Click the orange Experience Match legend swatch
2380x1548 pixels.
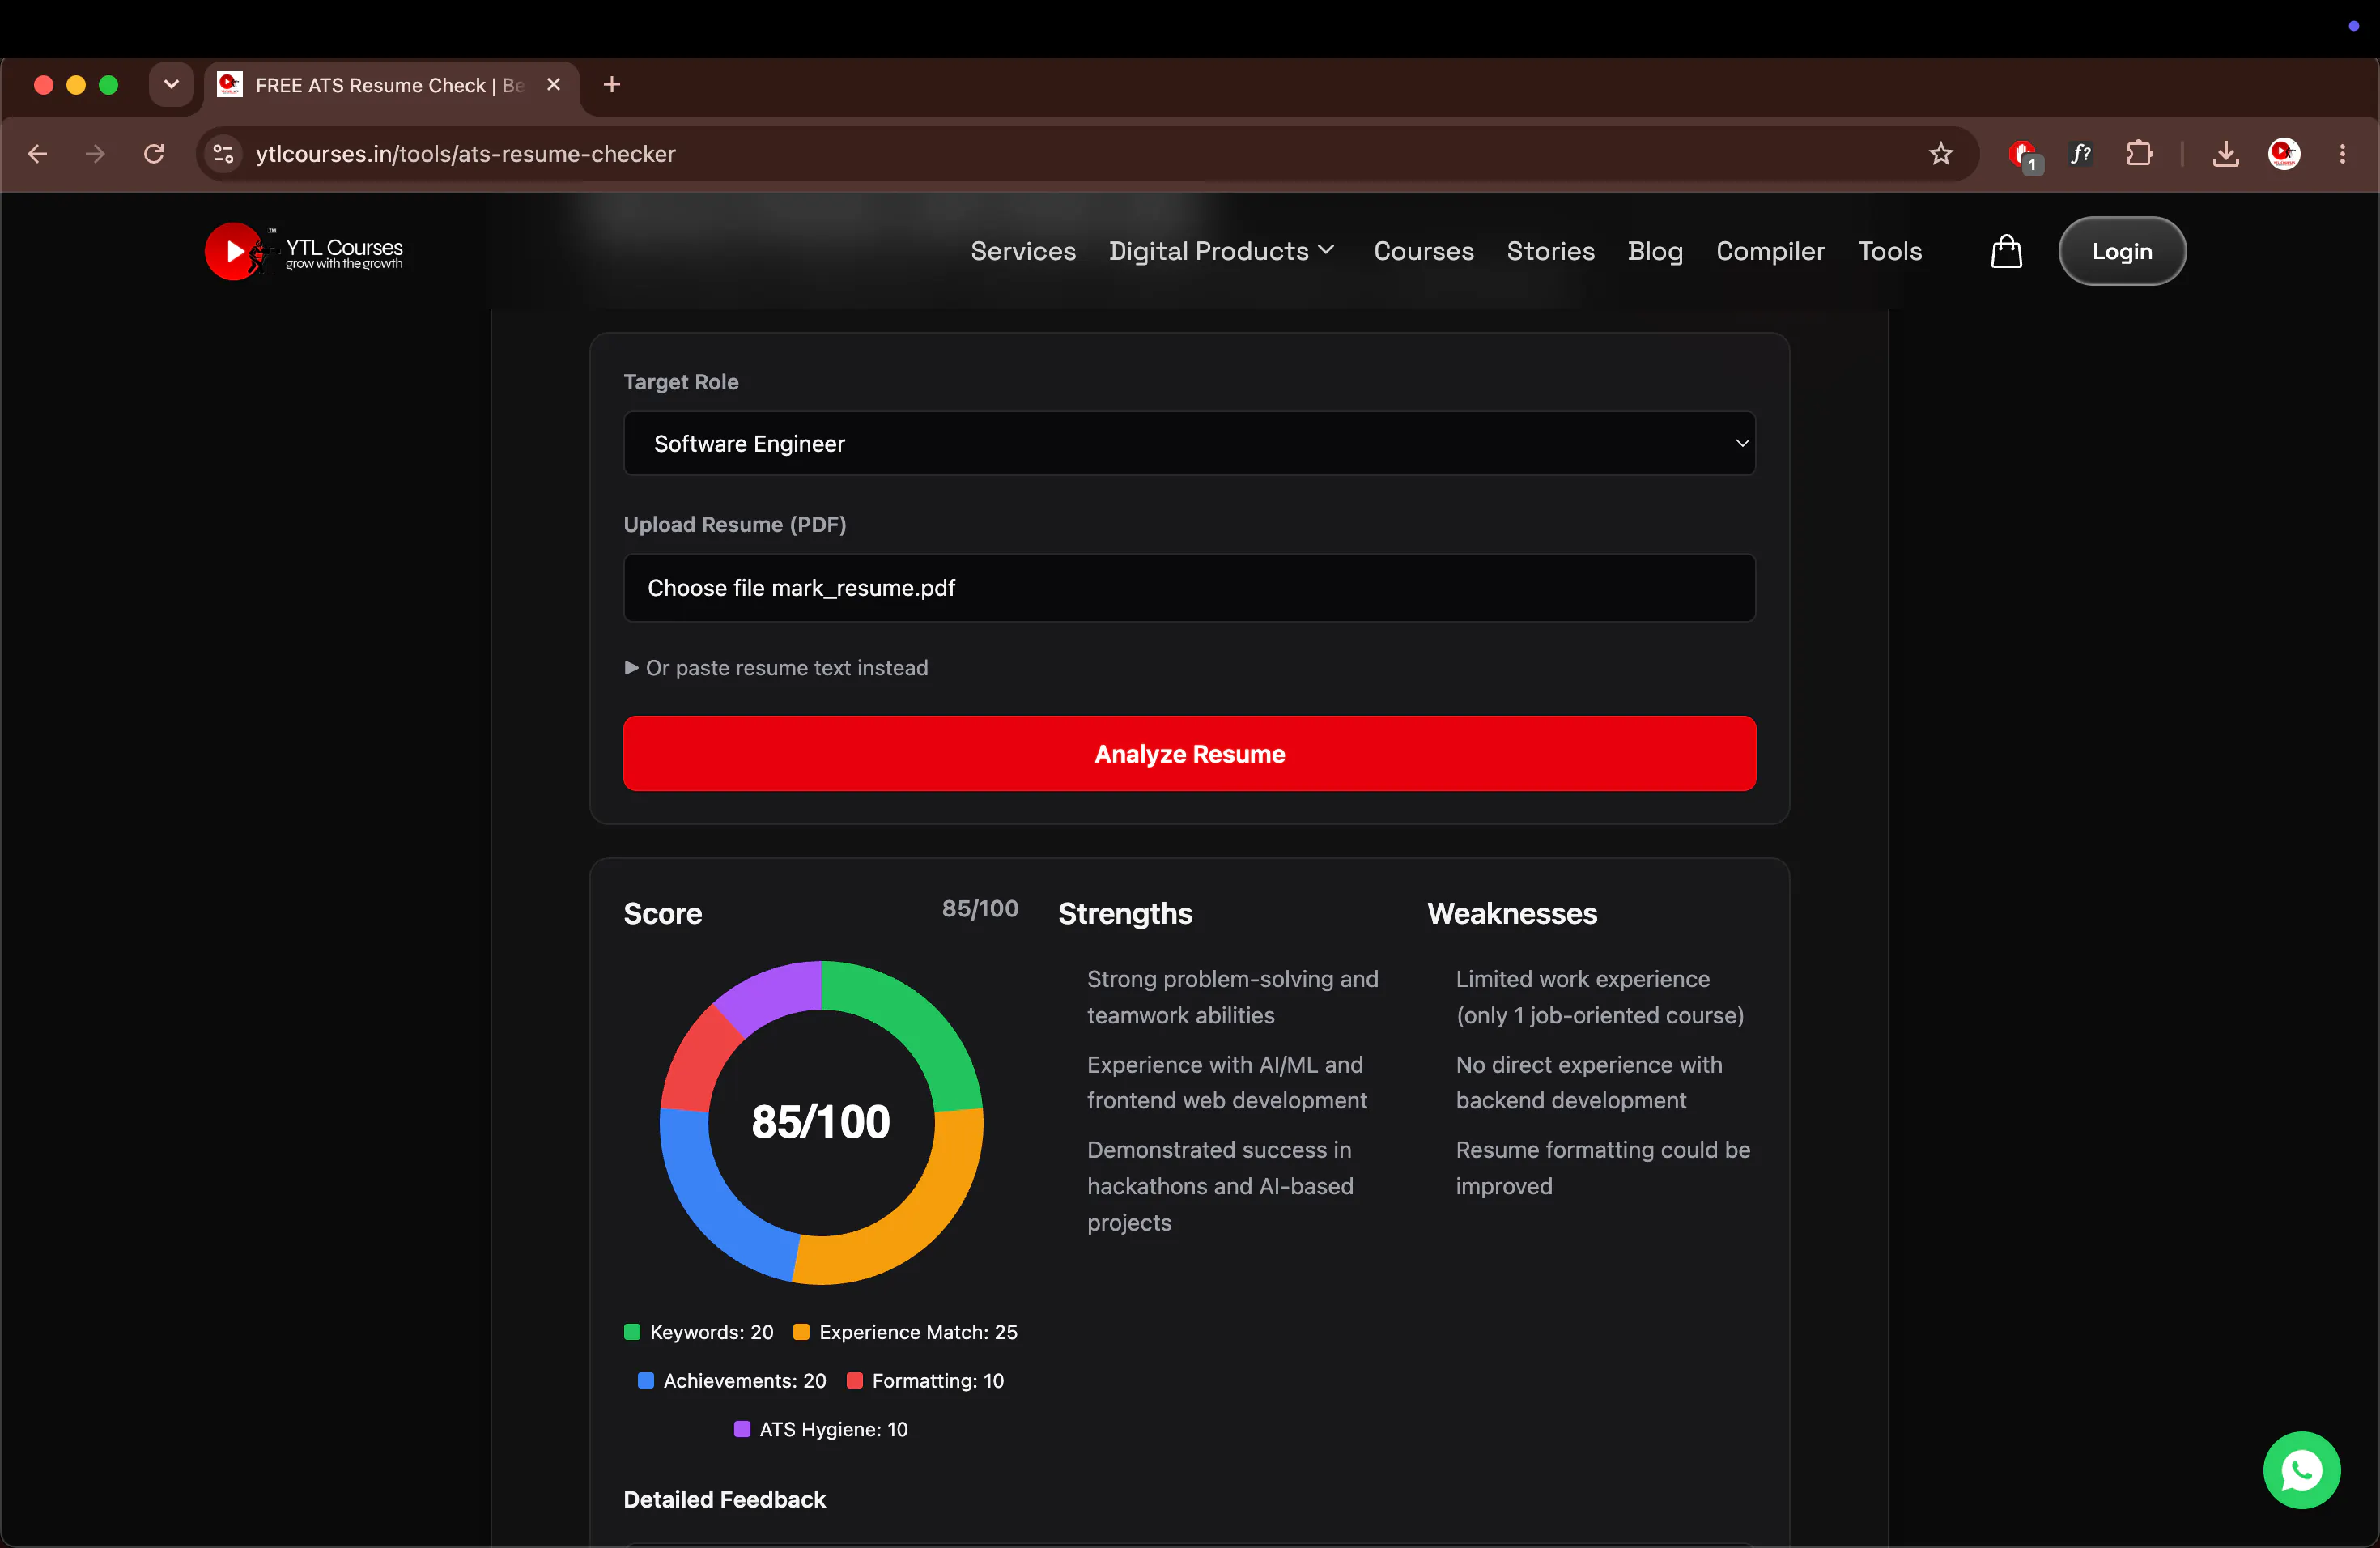[801, 1332]
